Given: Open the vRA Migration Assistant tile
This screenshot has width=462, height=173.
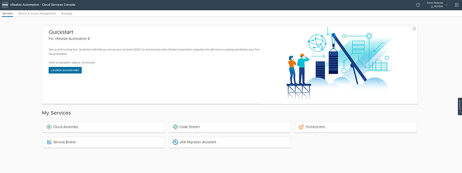Looking at the screenshot, I should [x=230, y=142].
